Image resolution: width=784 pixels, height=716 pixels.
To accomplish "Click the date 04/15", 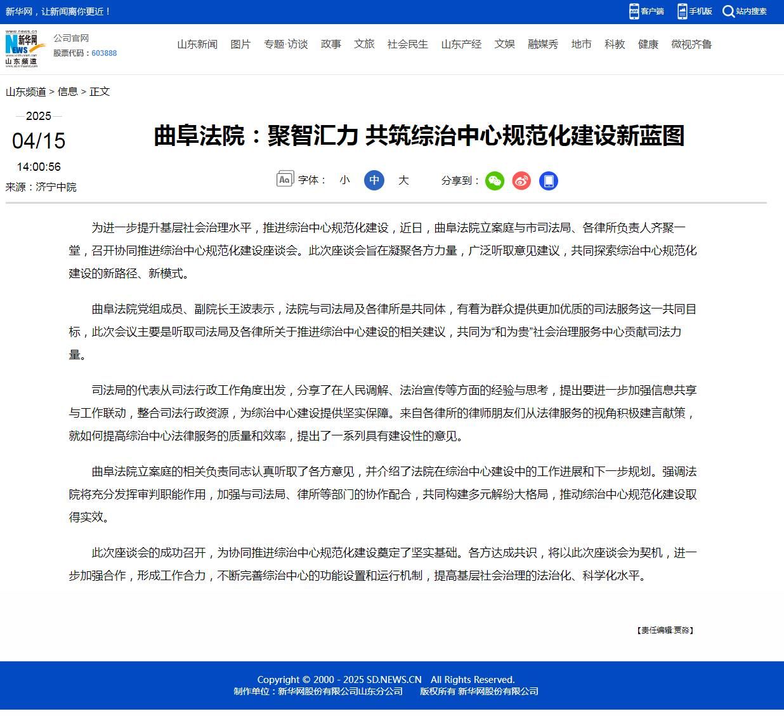I will coord(39,141).
